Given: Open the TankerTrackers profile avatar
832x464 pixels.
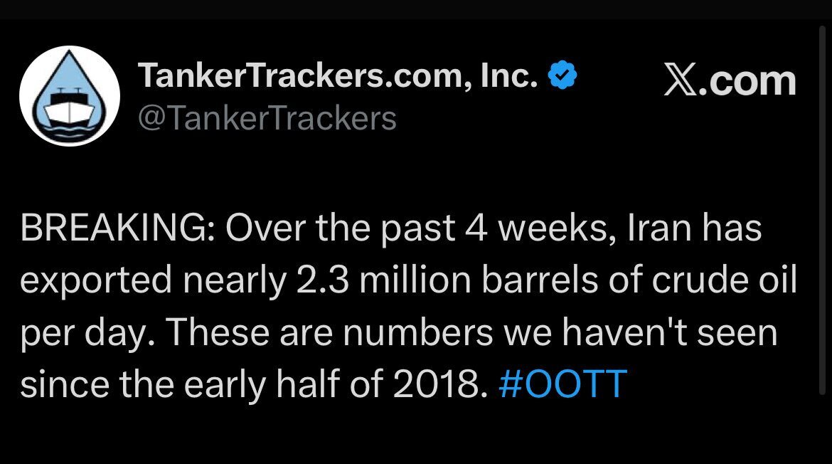Looking at the screenshot, I should pyautogui.click(x=69, y=96).
